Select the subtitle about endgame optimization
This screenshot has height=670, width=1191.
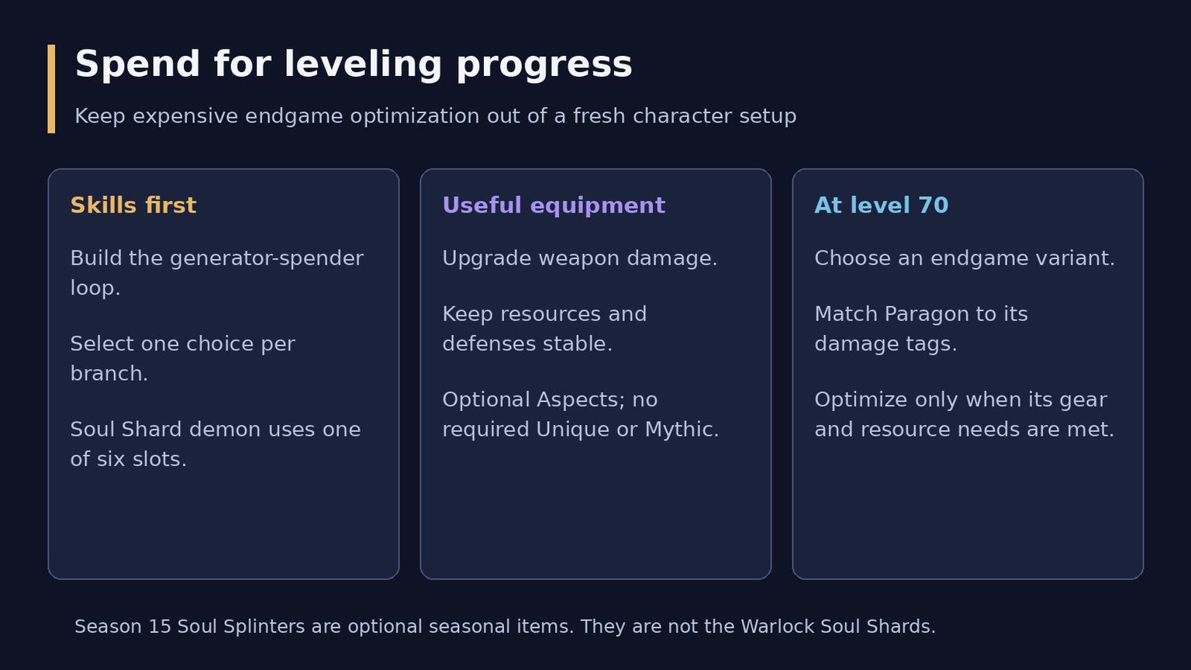[x=435, y=116]
